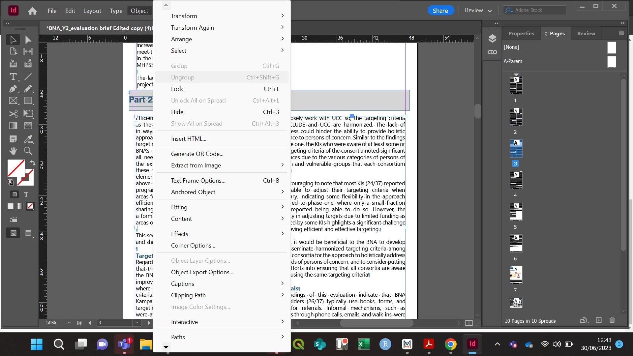Select page 5 thumbnail in Pages panel
Image resolution: width=633 pixels, height=356 pixels.
point(516,212)
